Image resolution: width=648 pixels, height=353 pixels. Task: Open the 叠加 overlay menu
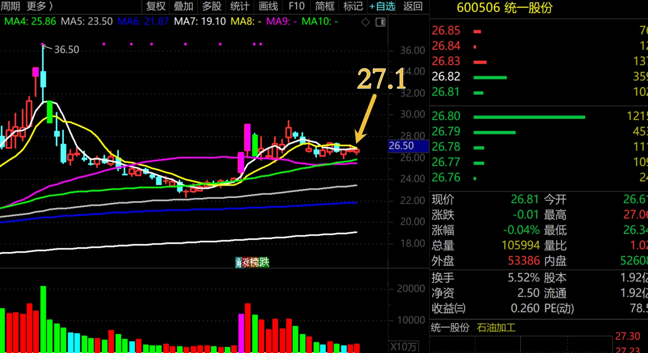tap(183, 6)
